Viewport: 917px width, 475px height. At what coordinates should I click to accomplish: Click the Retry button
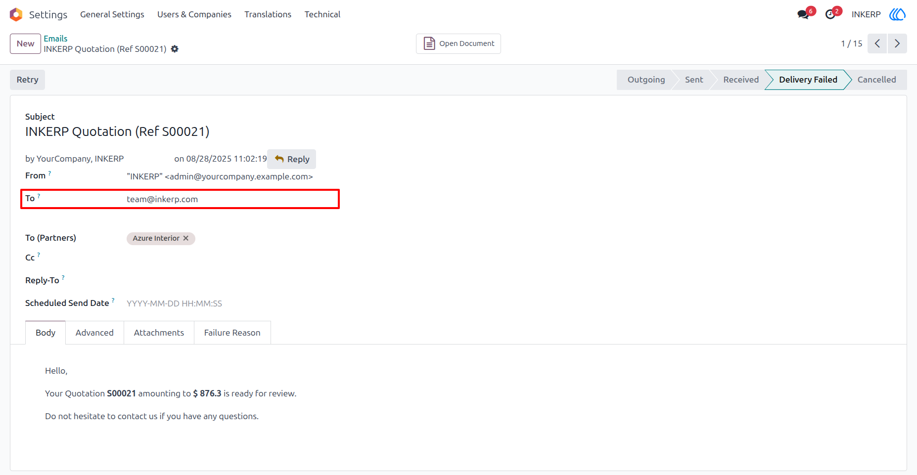pos(27,80)
